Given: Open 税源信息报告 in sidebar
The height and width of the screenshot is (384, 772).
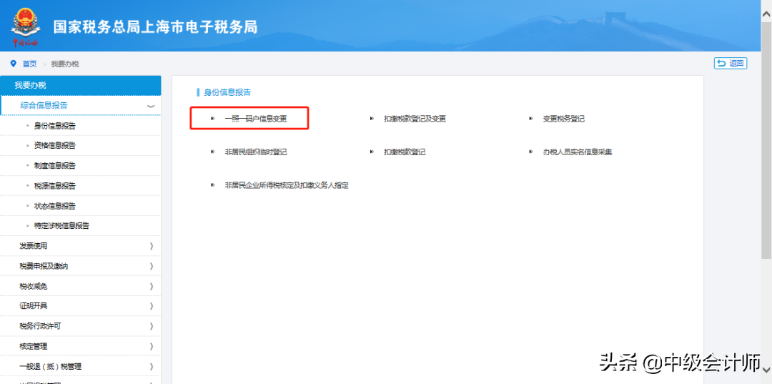Looking at the screenshot, I should pos(54,186).
